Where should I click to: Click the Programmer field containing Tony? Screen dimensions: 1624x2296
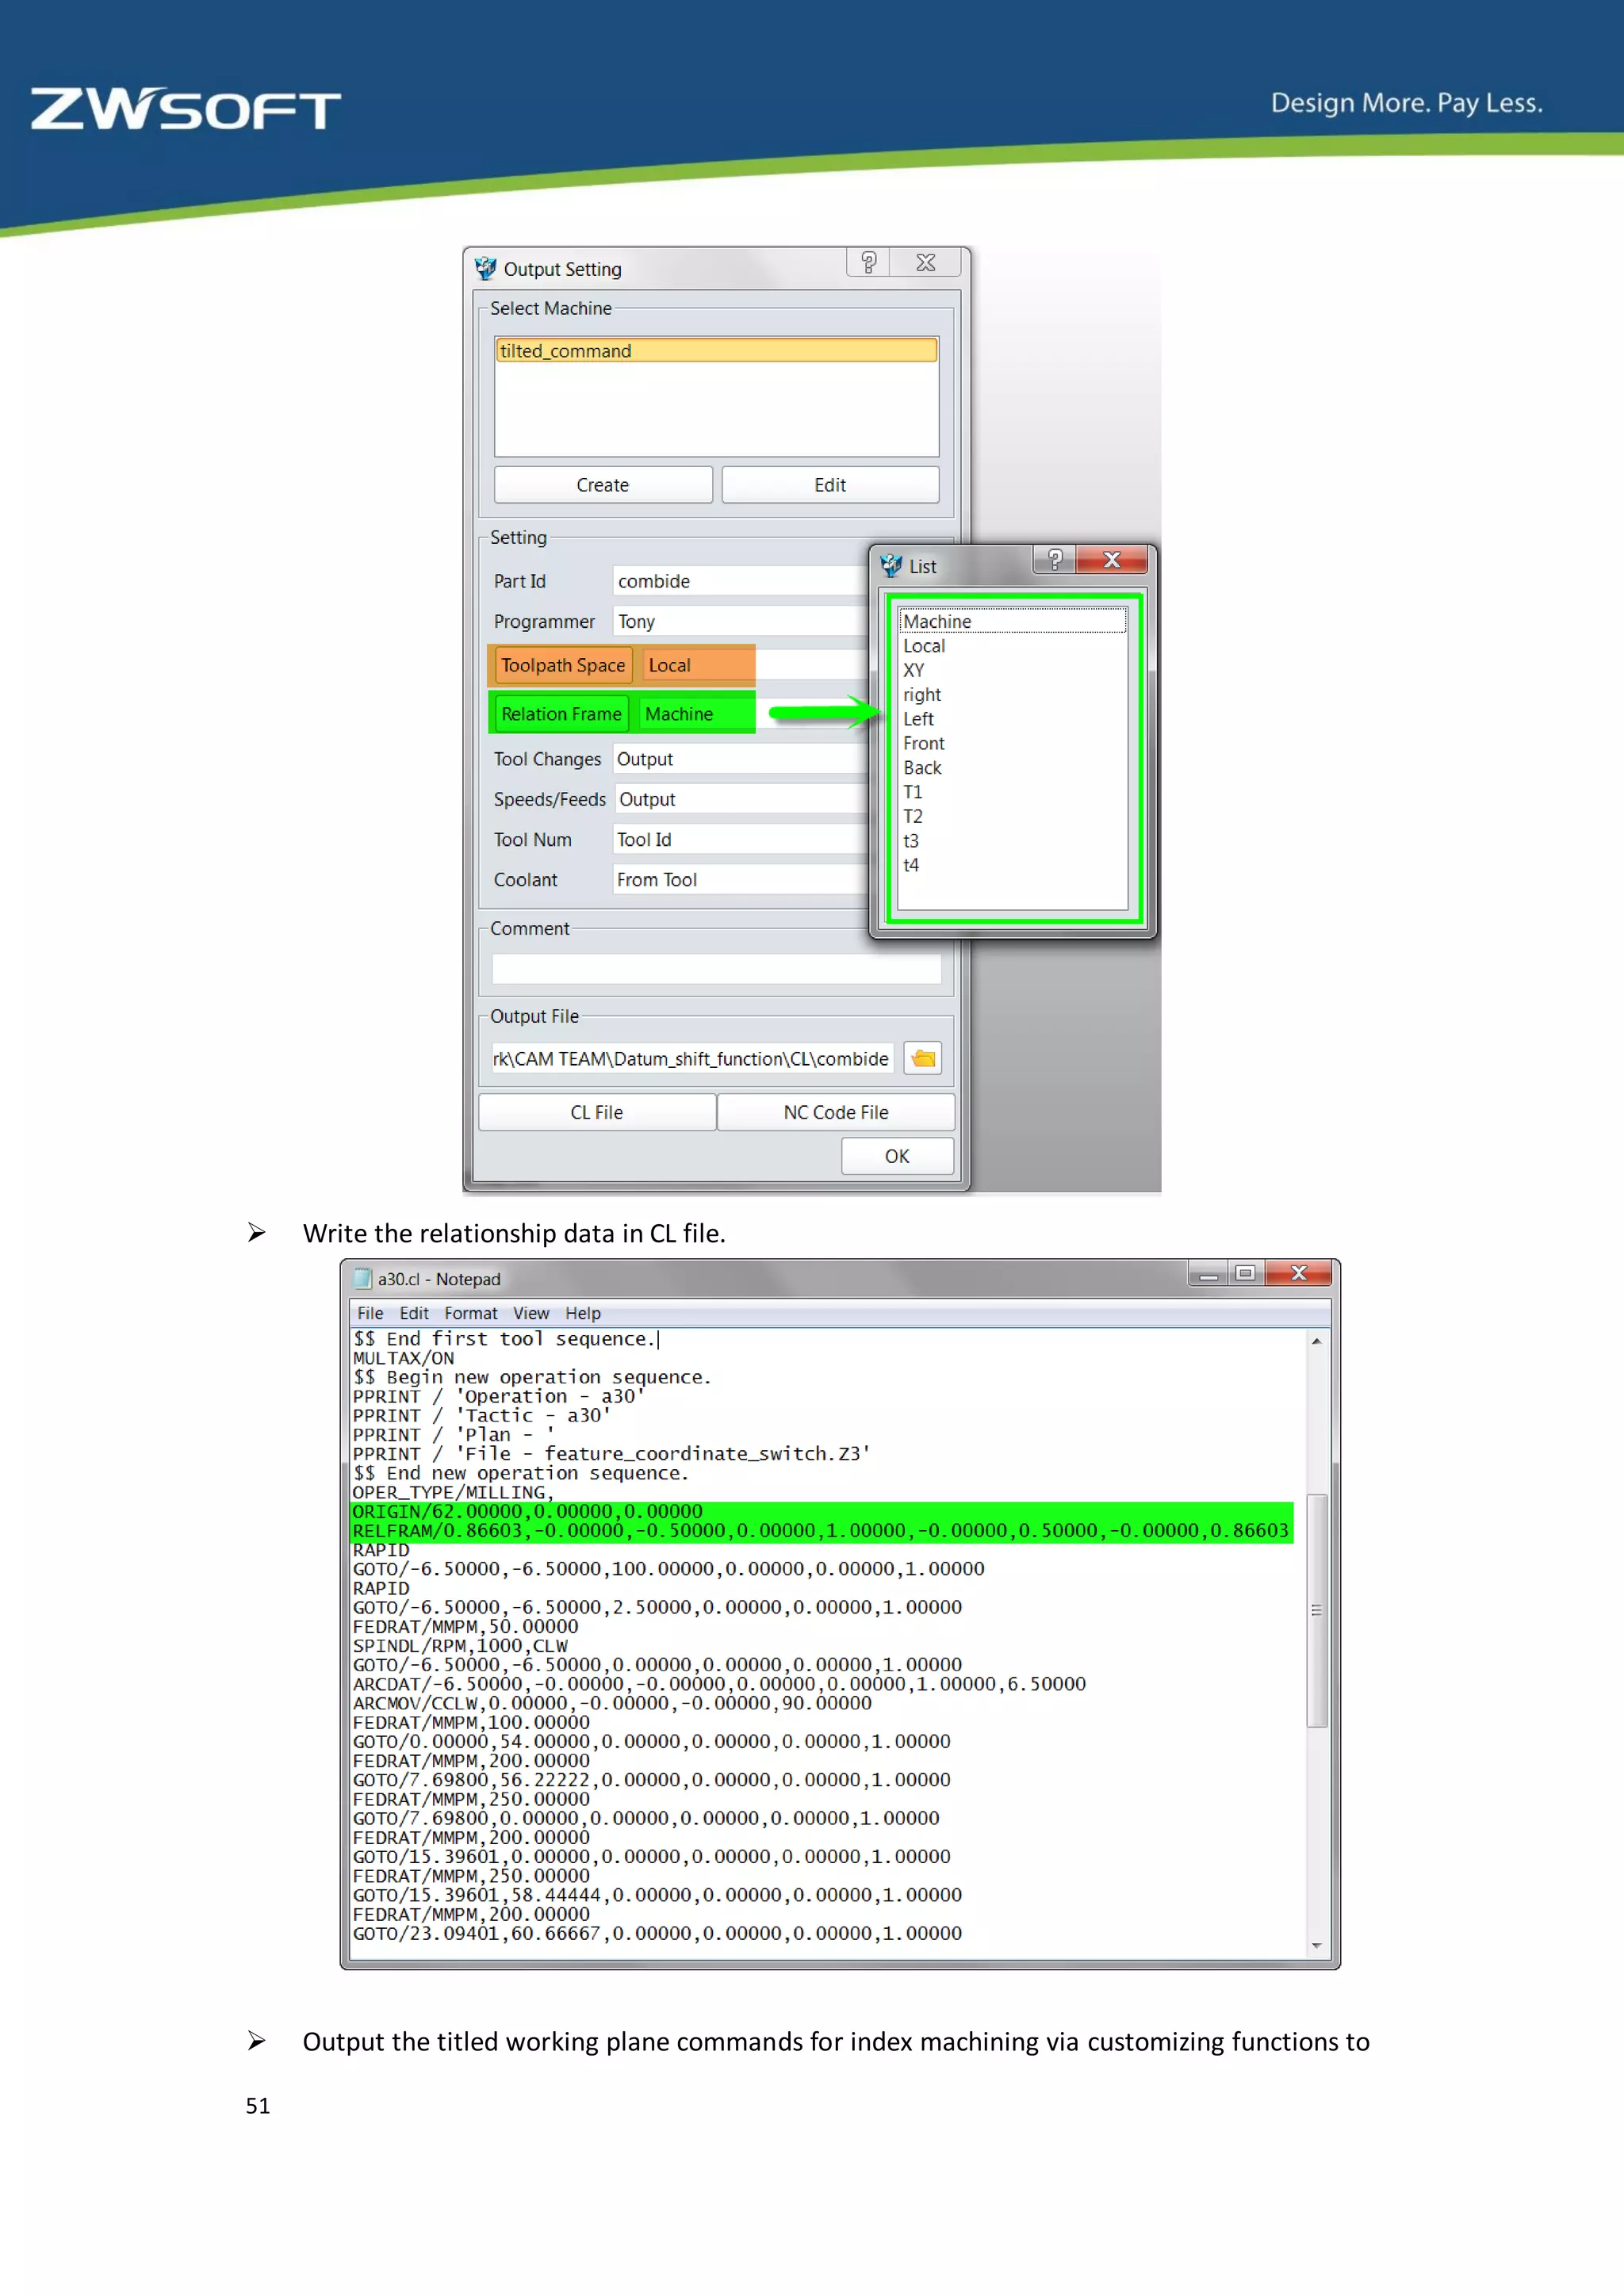741,621
